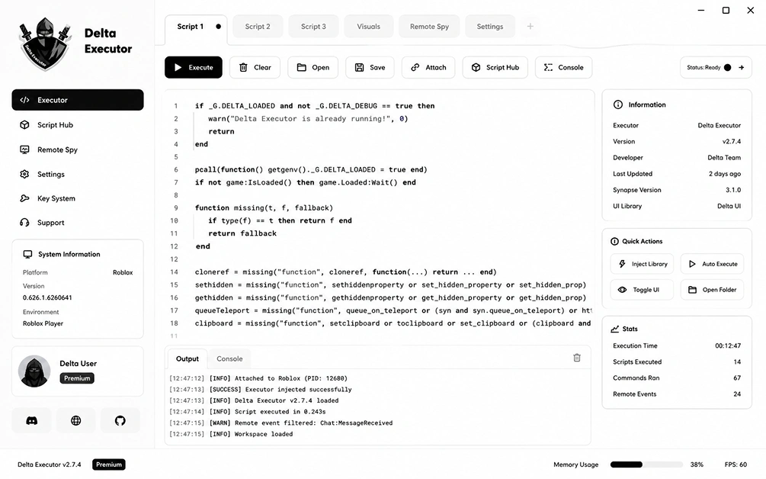Open Support in the sidebar
The height and width of the screenshot is (479, 766).
(x=78, y=223)
